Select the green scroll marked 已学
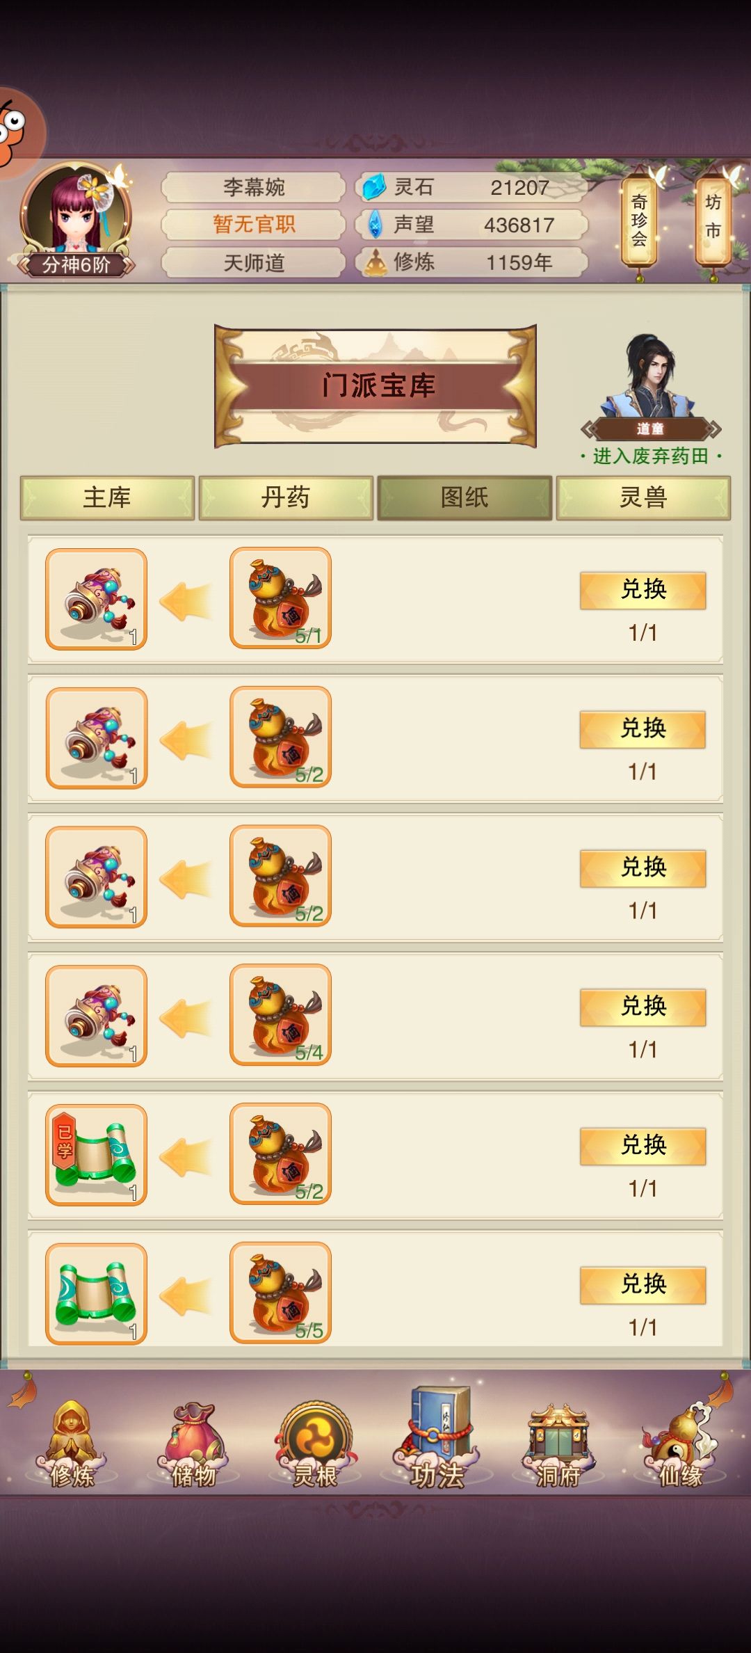Screen dimensions: 751x1653 pyautogui.click(x=96, y=1154)
